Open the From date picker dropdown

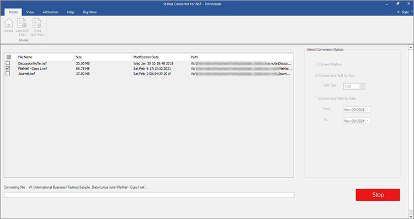[x=368, y=109]
